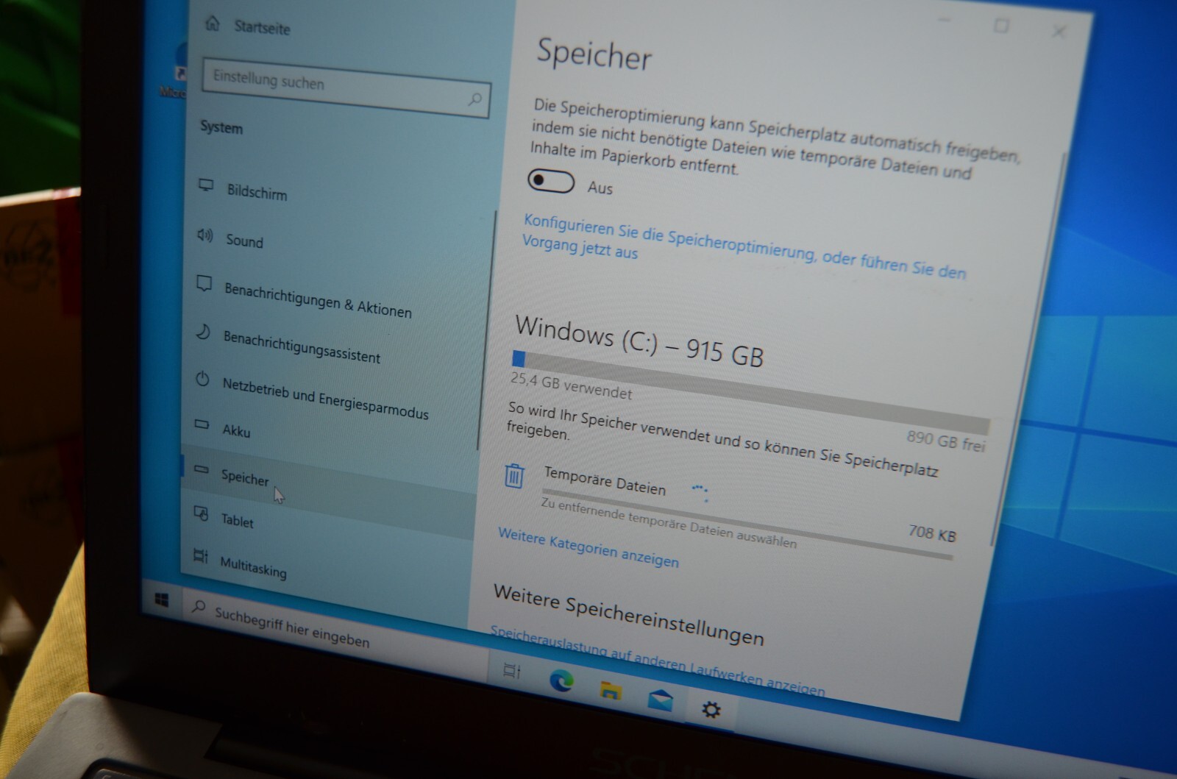This screenshot has width=1177, height=779.
Task: Go to Startseite home icon
Action: click(x=212, y=24)
